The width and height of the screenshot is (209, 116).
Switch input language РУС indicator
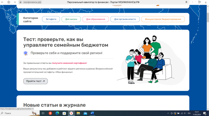point(189,113)
